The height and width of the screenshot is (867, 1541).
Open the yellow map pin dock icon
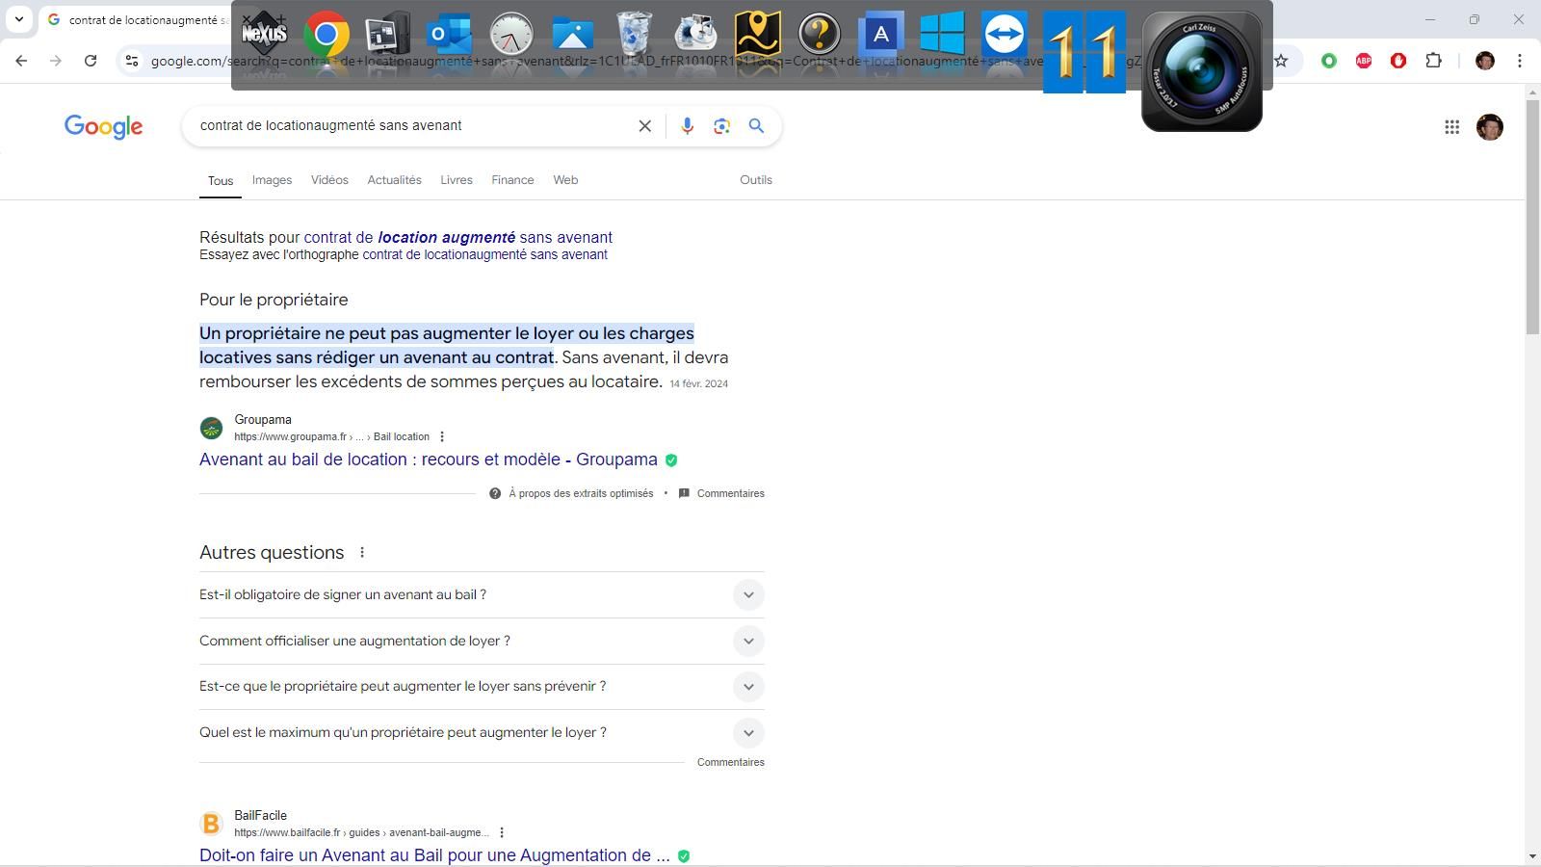(758, 35)
